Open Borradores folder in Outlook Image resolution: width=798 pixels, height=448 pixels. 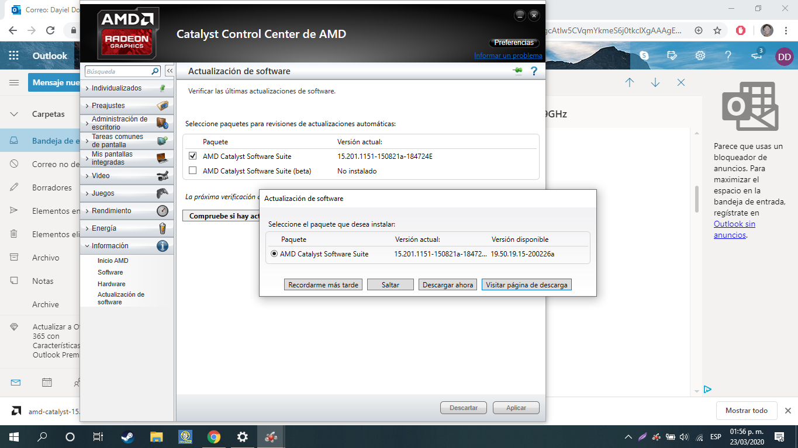click(52, 187)
